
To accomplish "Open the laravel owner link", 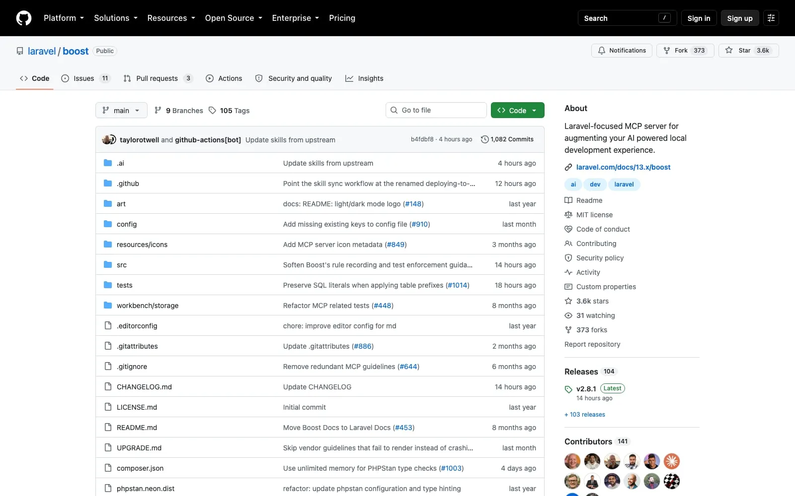I will [42, 51].
